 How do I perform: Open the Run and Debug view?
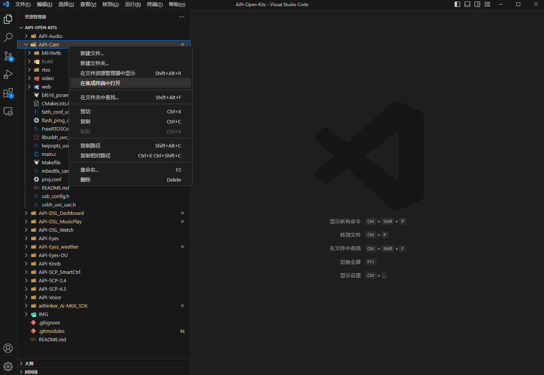click(8, 74)
